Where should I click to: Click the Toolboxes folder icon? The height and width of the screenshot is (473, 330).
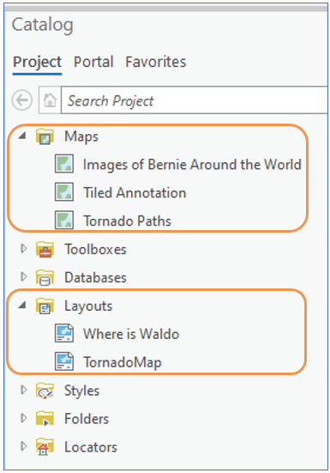(x=45, y=250)
